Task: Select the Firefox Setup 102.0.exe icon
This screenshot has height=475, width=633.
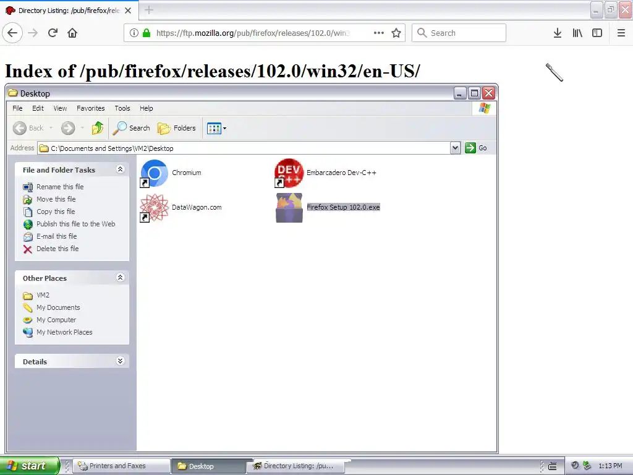Action: [289, 208]
